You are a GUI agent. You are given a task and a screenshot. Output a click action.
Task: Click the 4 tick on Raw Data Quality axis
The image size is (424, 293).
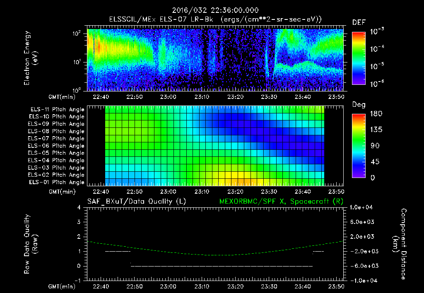pos(79,207)
